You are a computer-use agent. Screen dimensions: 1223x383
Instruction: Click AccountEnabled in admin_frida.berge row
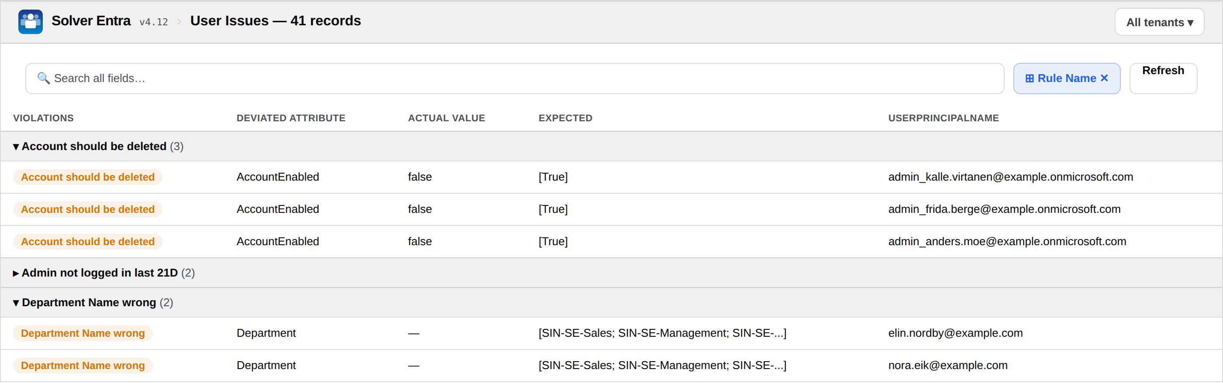coord(278,209)
